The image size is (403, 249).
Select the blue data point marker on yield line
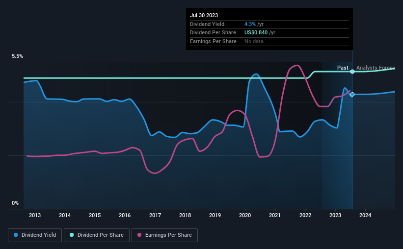(x=352, y=95)
